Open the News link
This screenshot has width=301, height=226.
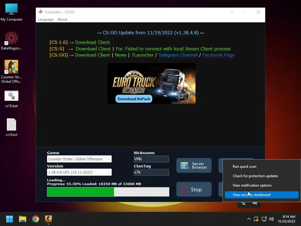click(121, 55)
